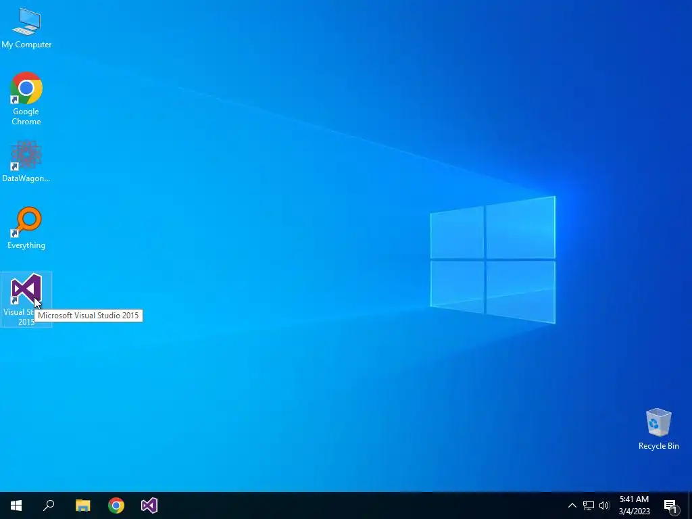The image size is (692, 519).
Task: Open the network status tray icon
Action: 589,505
